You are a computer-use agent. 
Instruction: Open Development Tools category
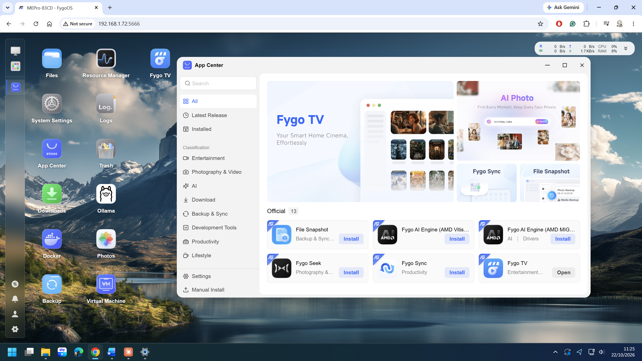tap(218, 228)
